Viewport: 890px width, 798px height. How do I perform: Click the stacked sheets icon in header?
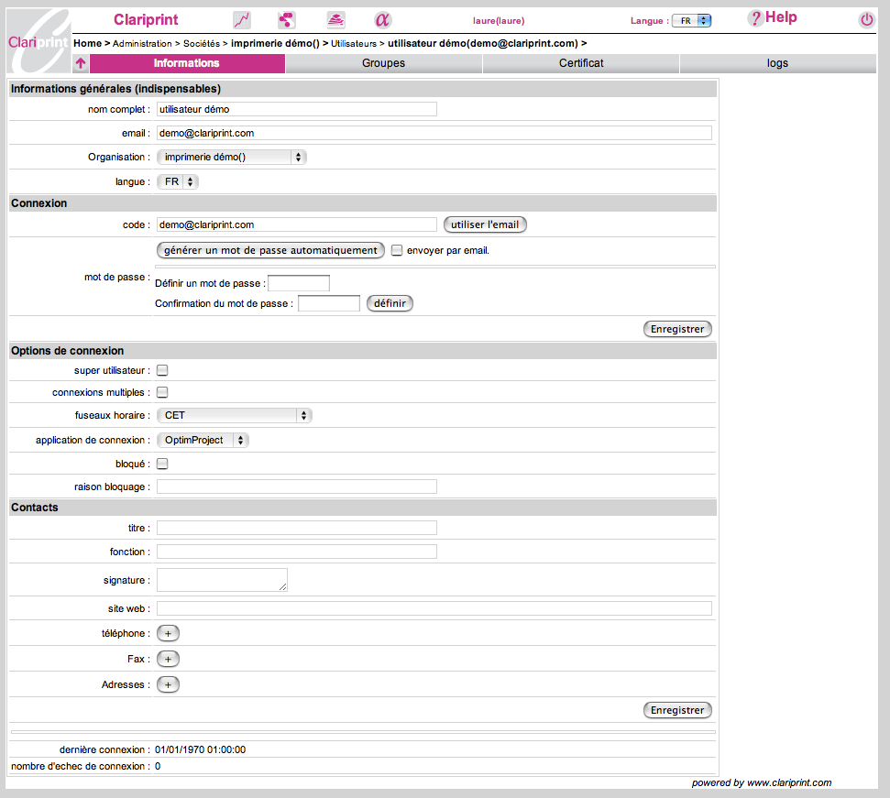pyautogui.click(x=335, y=20)
